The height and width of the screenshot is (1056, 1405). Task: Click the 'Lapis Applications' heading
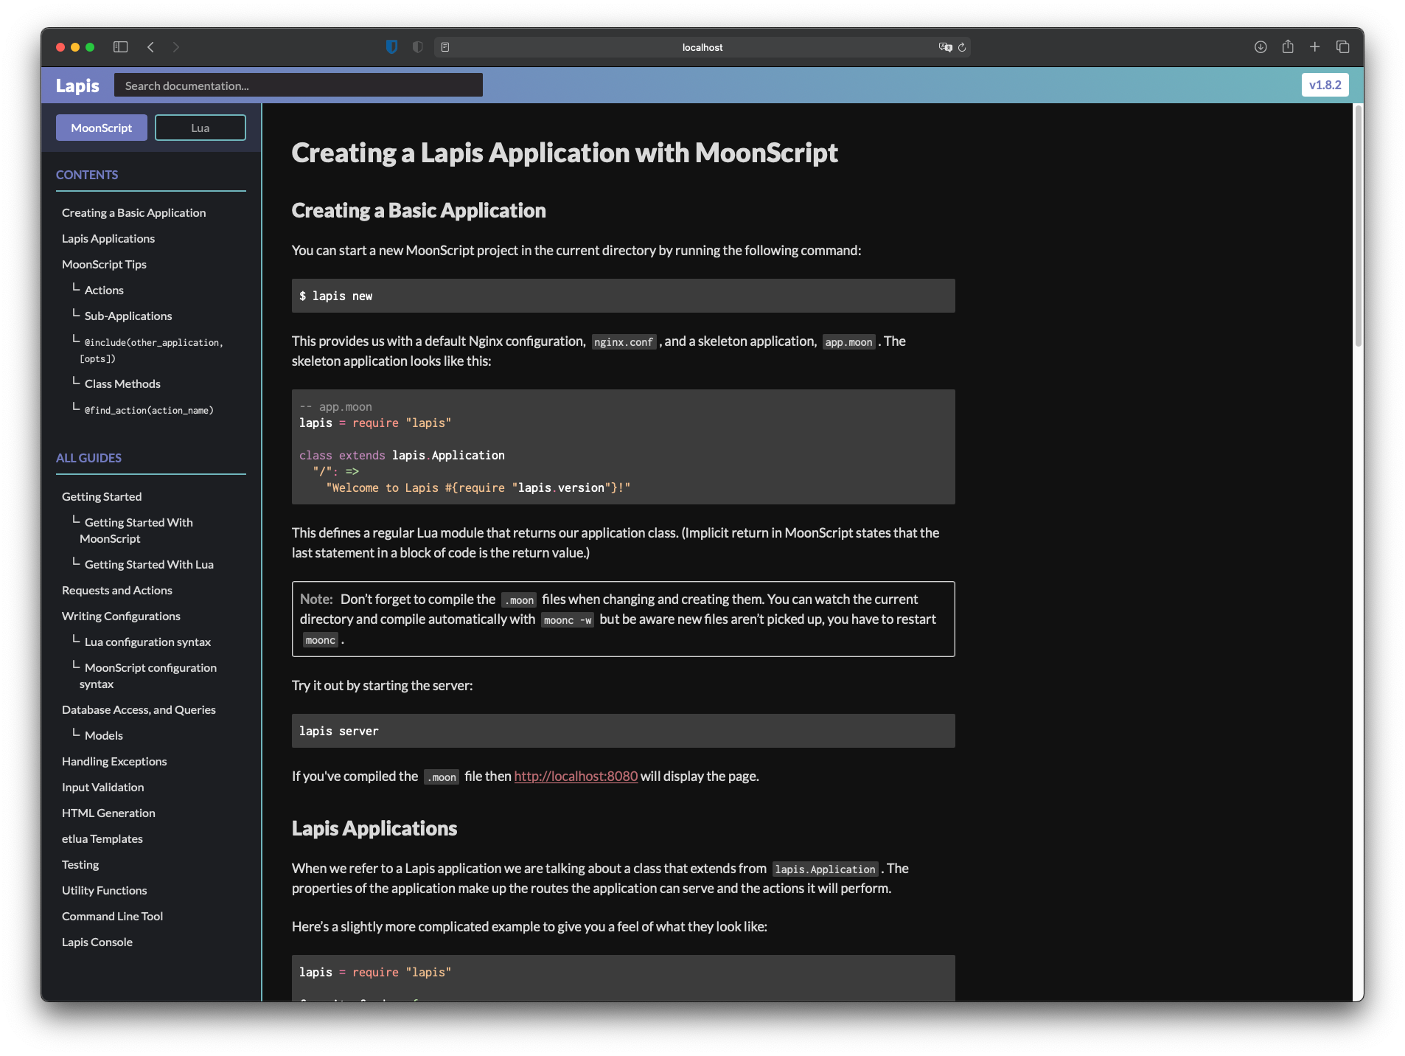click(x=374, y=828)
